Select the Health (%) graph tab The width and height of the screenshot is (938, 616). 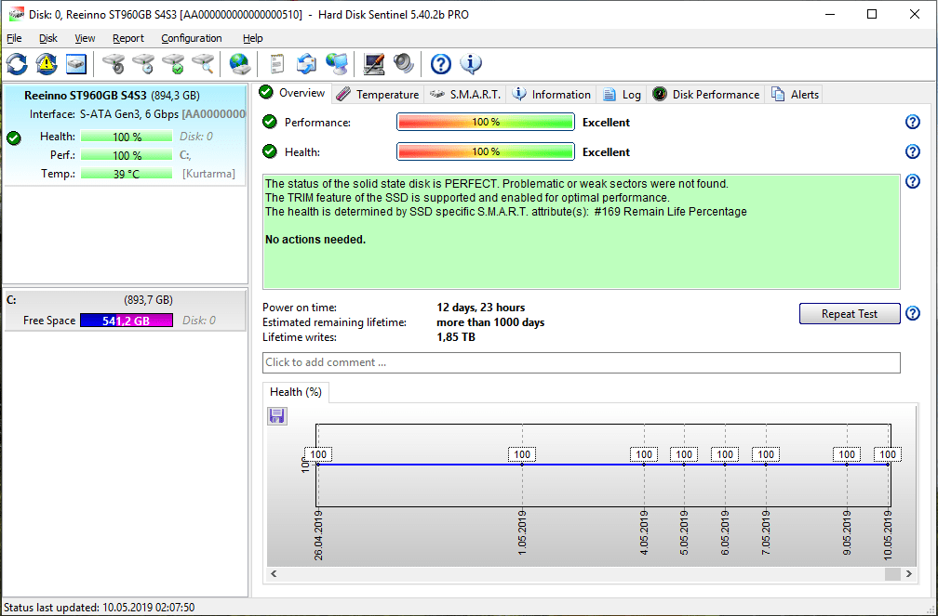[x=296, y=392]
